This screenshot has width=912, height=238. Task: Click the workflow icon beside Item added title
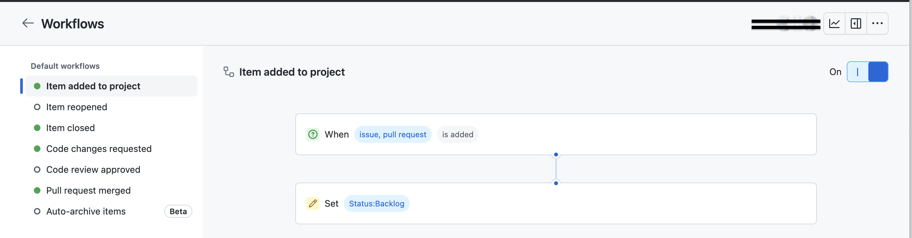tap(229, 72)
